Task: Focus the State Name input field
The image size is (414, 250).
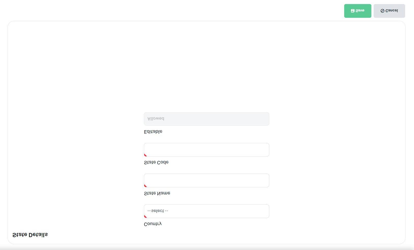Action: [x=206, y=180]
